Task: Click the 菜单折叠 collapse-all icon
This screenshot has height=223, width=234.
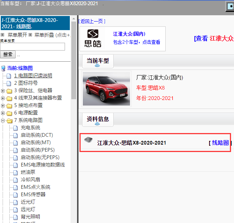Action: (30, 35)
